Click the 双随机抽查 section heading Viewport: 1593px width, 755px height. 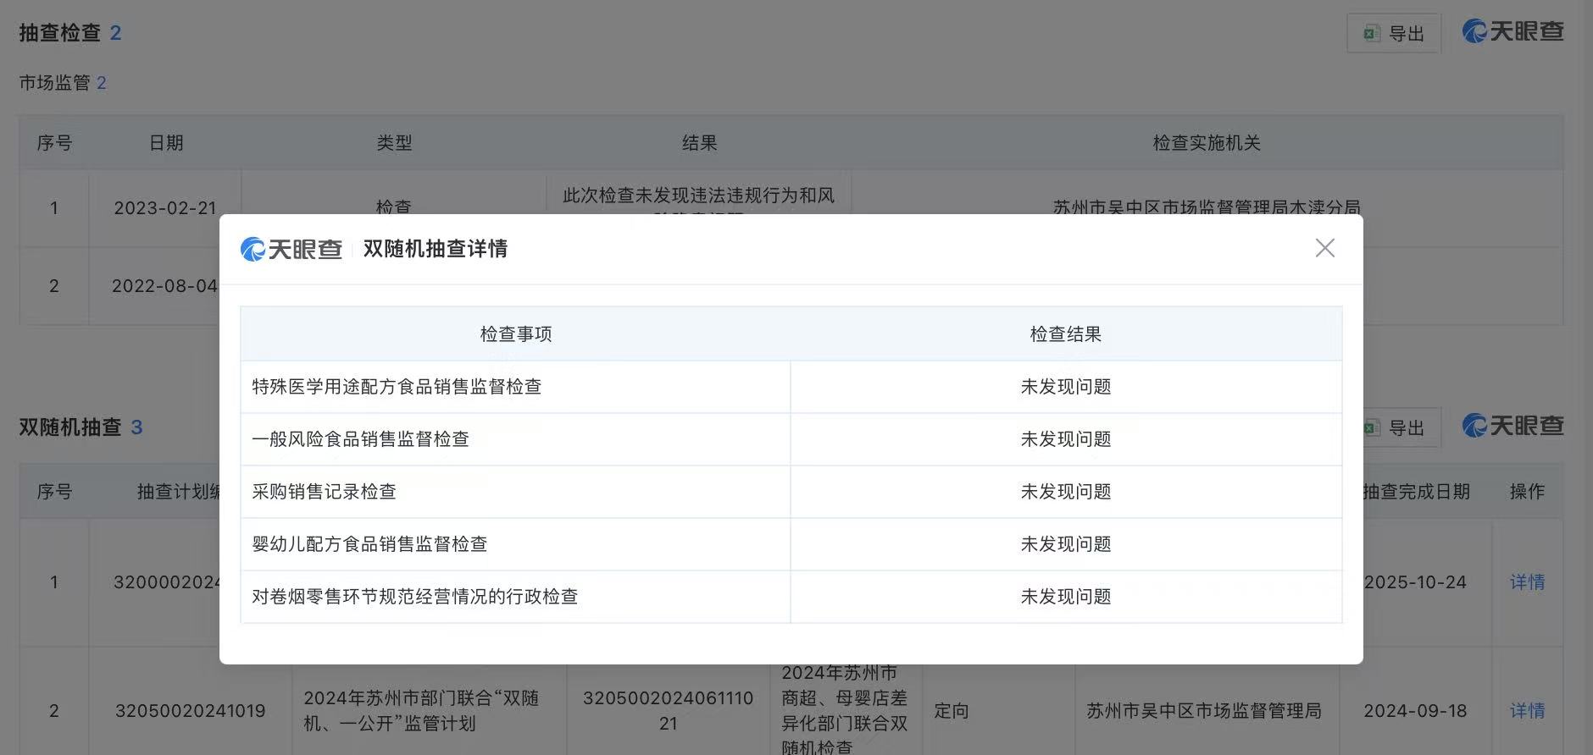(x=70, y=427)
